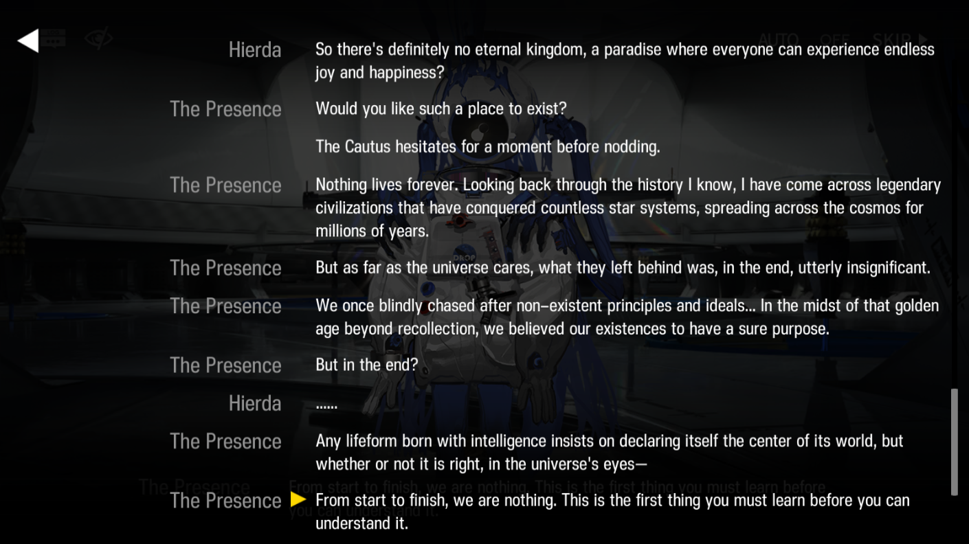Select the line "But in the end?"
The width and height of the screenshot is (969, 544).
pyautogui.click(x=366, y=365)
